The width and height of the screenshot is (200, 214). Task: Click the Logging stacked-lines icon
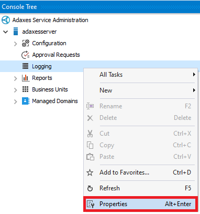[25, 66]
